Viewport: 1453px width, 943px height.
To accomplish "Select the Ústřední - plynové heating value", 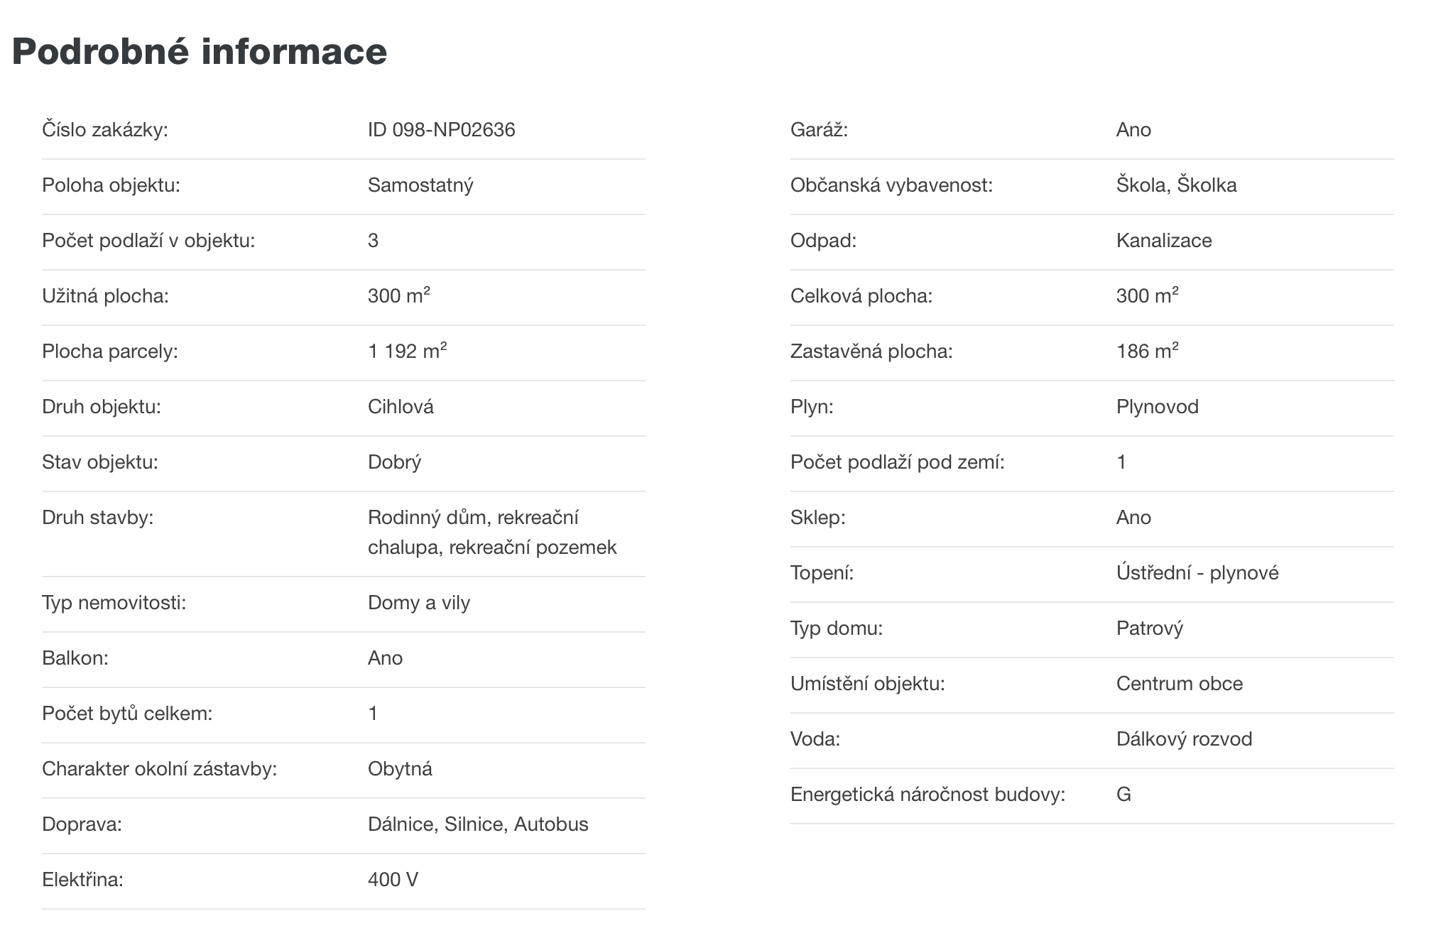I will [1197, 573].
